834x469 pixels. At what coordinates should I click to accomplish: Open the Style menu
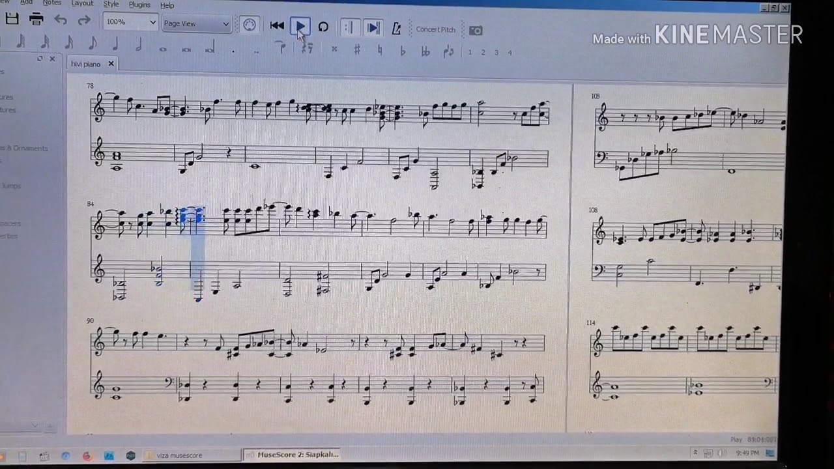111,4
